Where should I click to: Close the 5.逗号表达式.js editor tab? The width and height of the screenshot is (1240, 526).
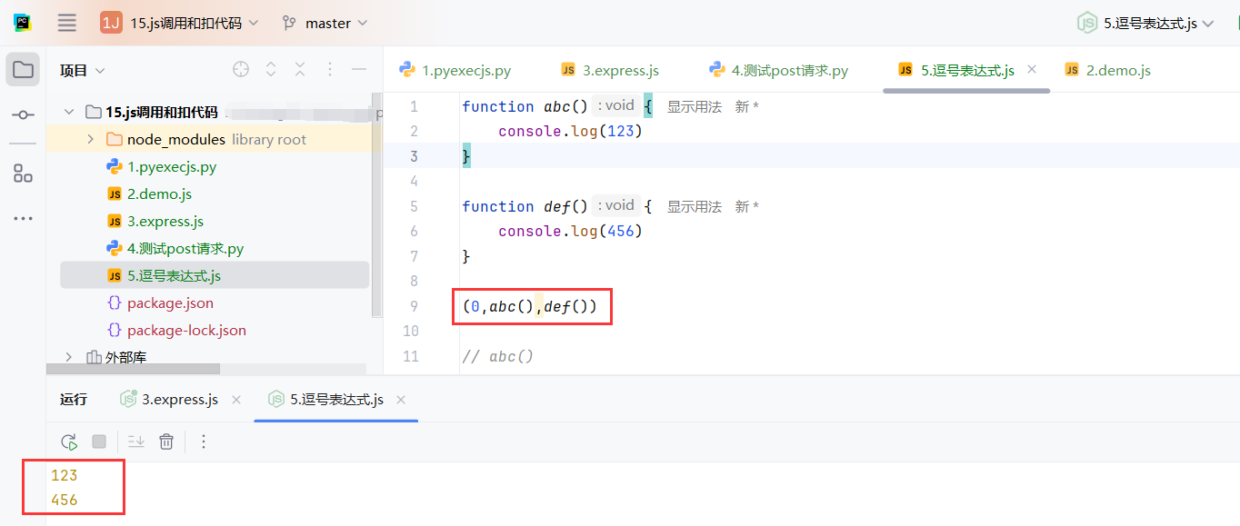[1032, 69]
